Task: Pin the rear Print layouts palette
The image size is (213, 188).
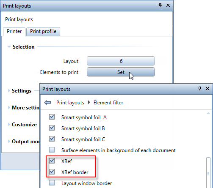Action: [x=160, y=5]
